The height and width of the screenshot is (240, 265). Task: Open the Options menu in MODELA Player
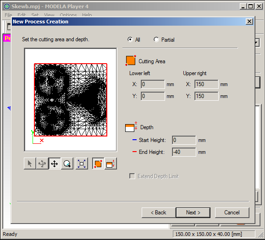(x=68, y=15)
